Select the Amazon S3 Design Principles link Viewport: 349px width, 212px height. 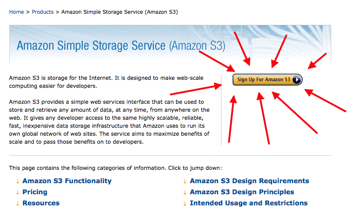(x=242, y=192)
